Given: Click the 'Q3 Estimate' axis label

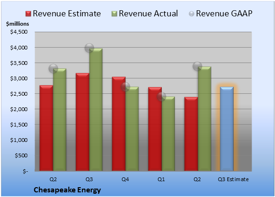Looking at the screenshot, I should (x=233, y=179).
